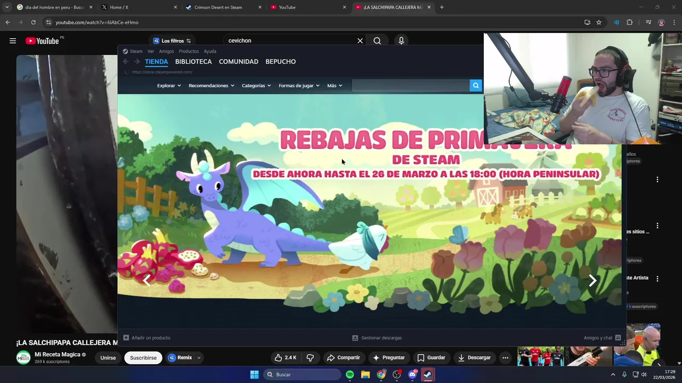682x383 pixels.
Task: Open Spotify from the taskbar
Action: coord(350,374)
